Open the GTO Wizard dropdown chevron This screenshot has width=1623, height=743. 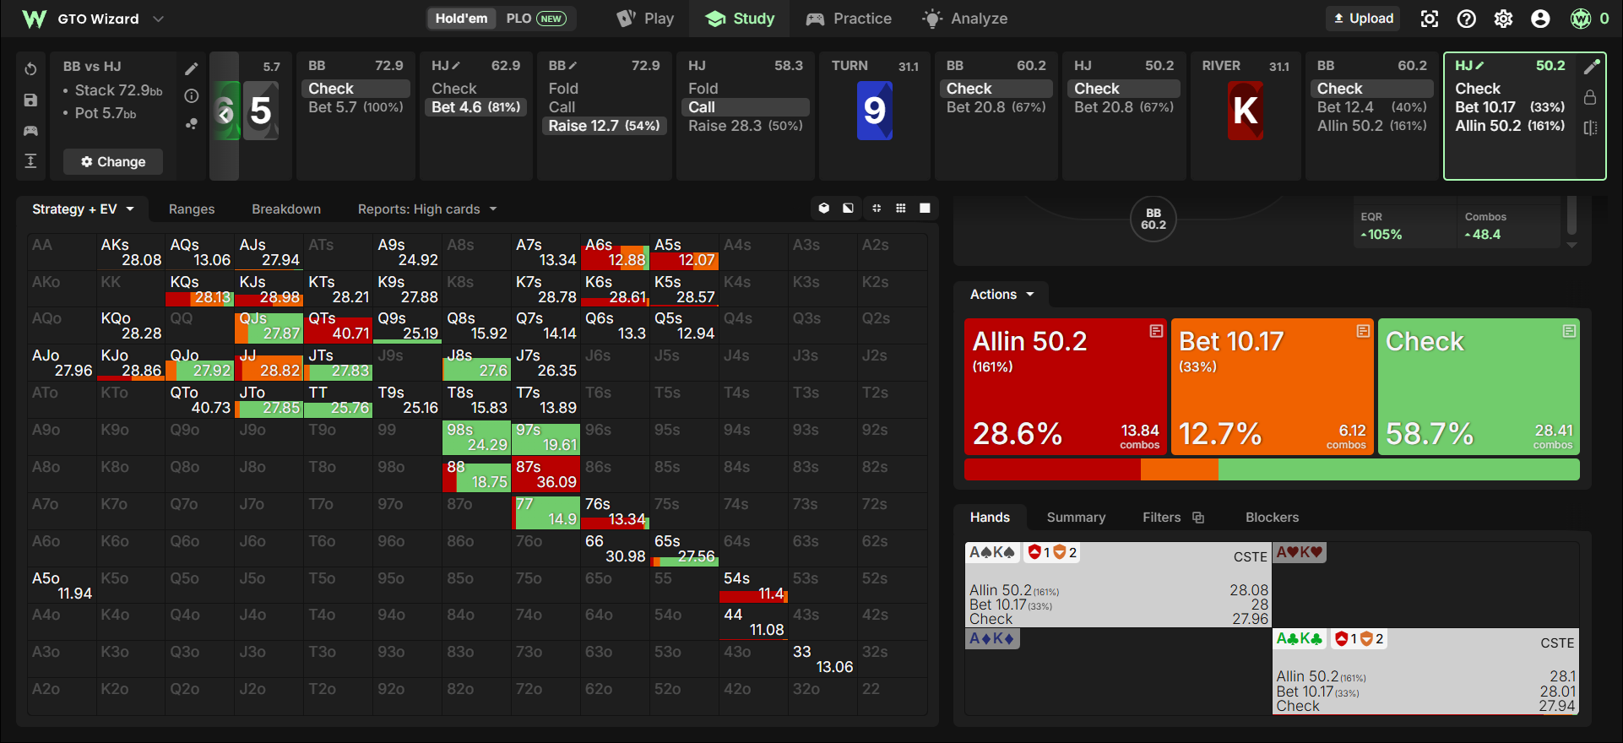click(x=158, y=19)
